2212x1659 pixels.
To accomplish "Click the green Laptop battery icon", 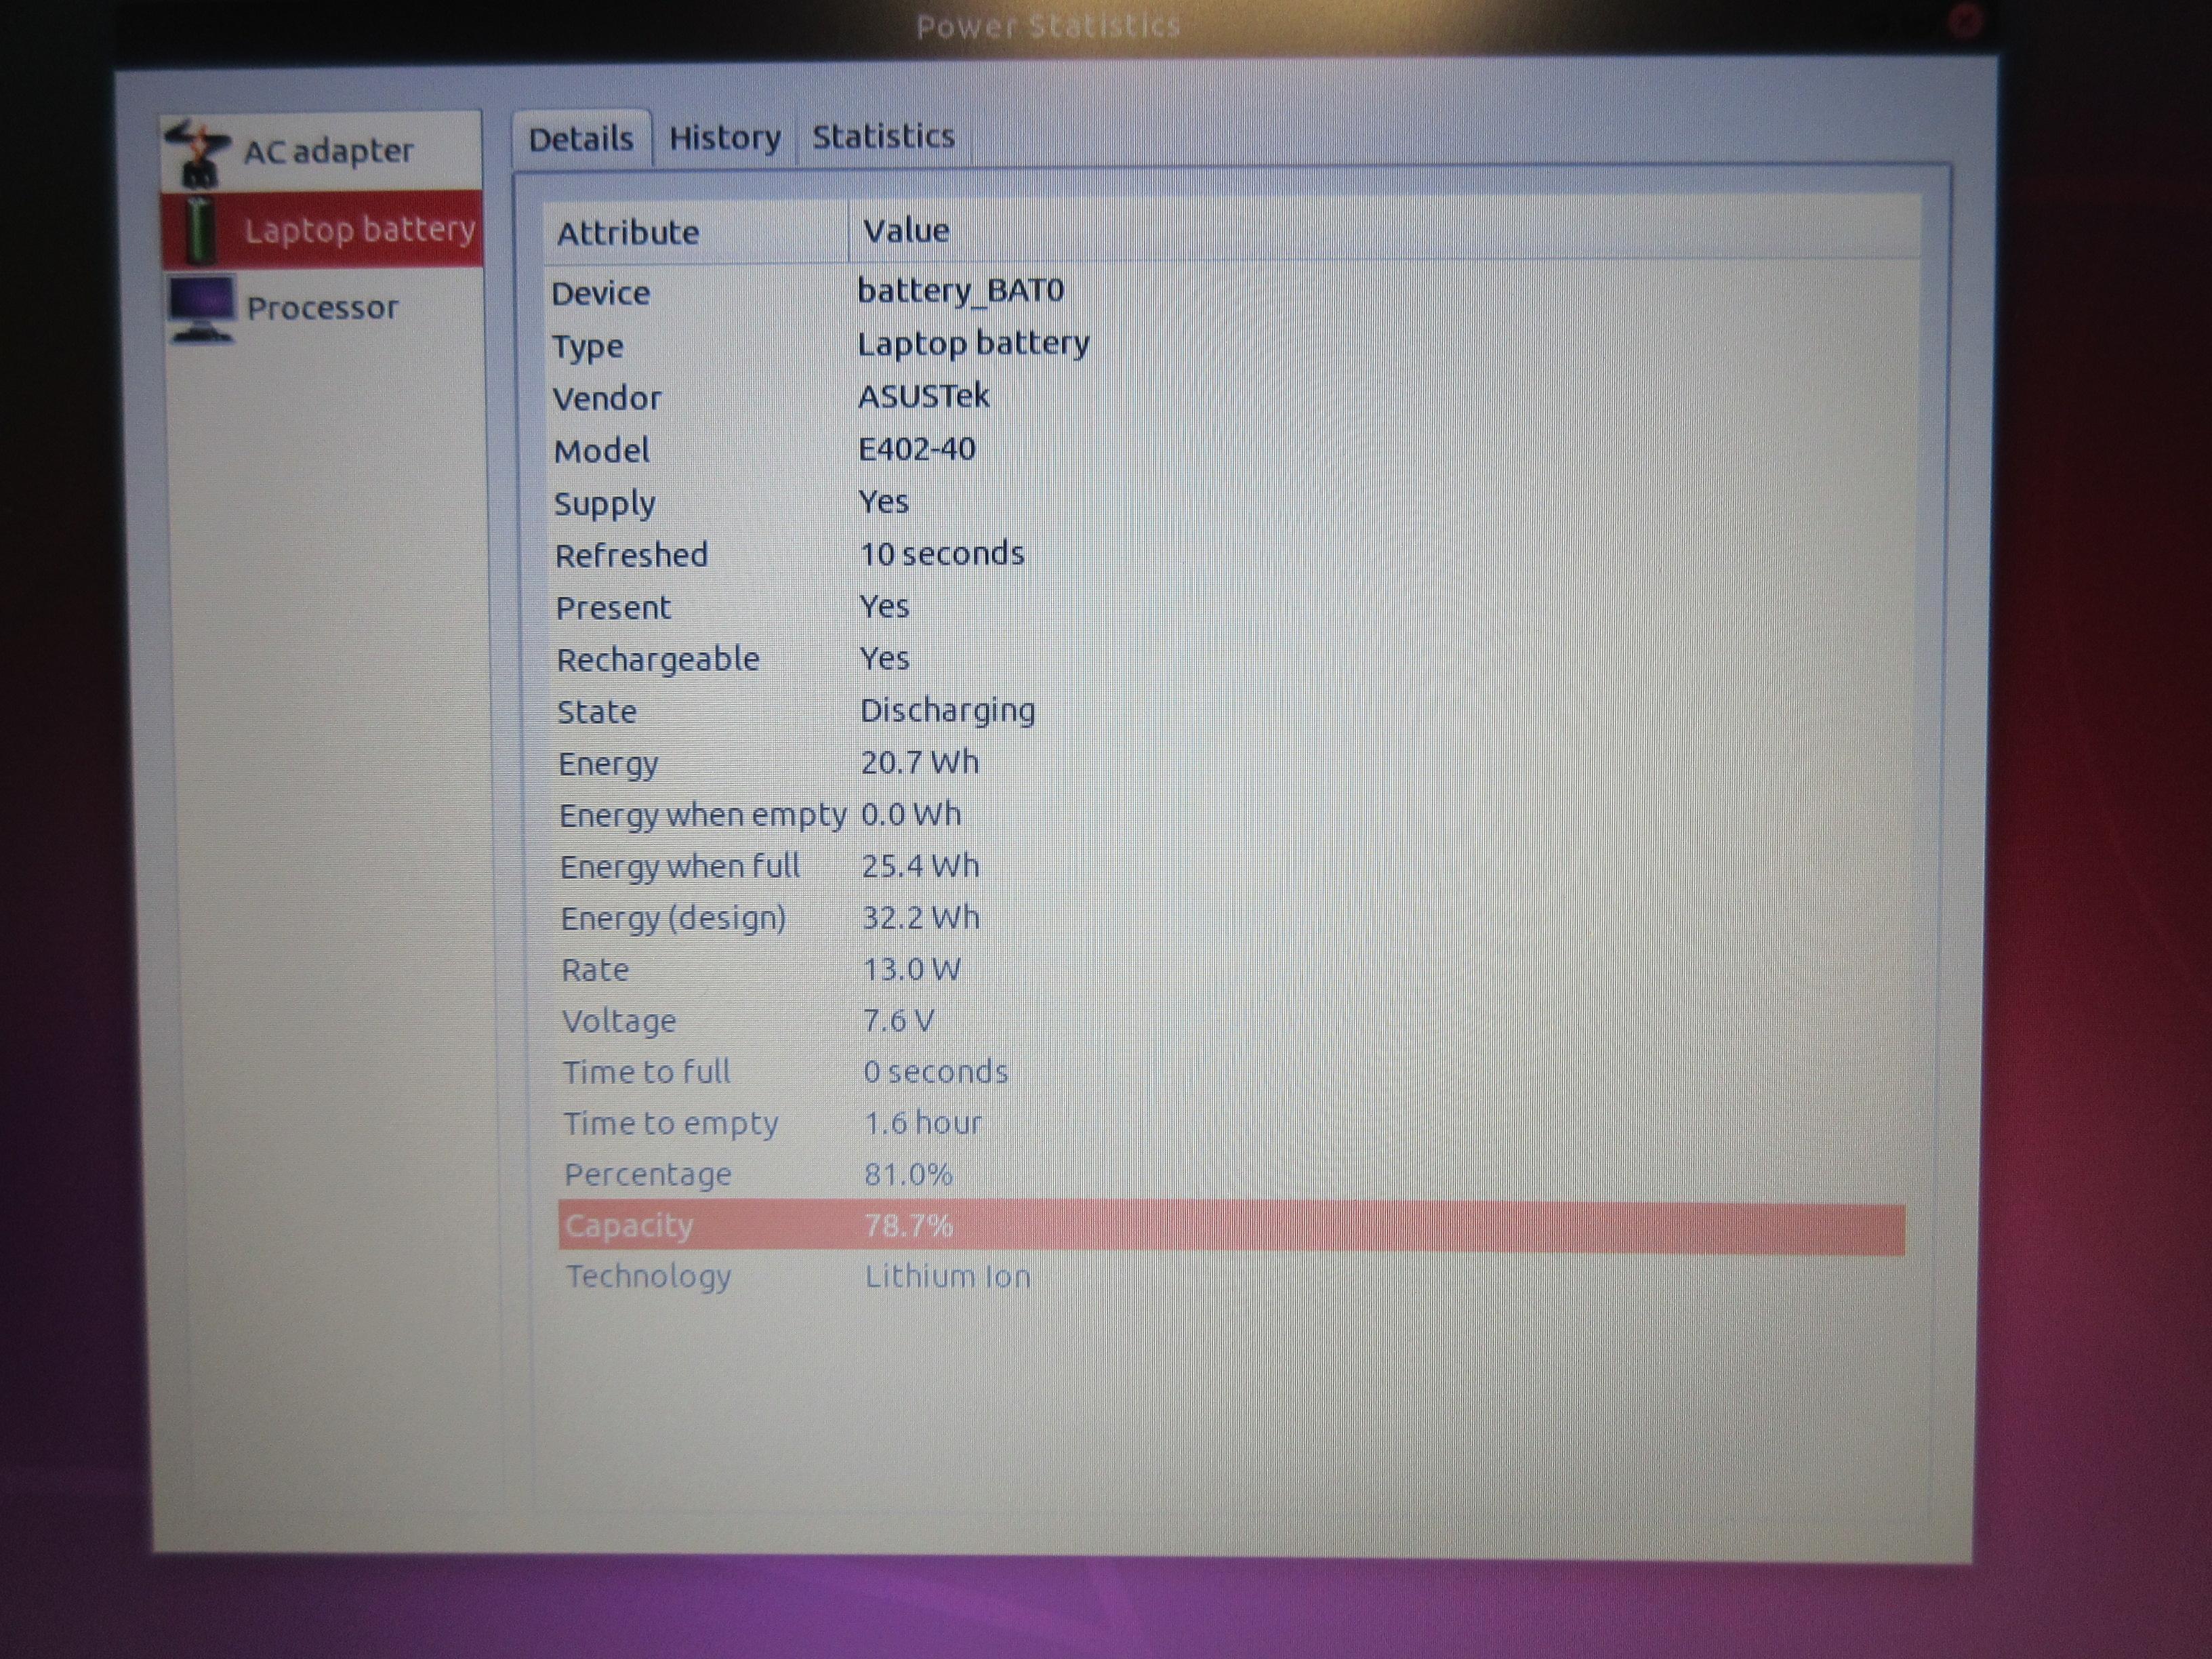I will pyautogui.click(x=201, y=231).
